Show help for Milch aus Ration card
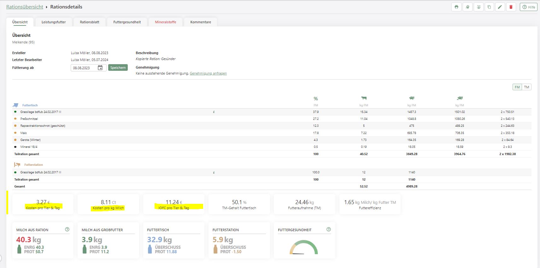 click(67, 229)
